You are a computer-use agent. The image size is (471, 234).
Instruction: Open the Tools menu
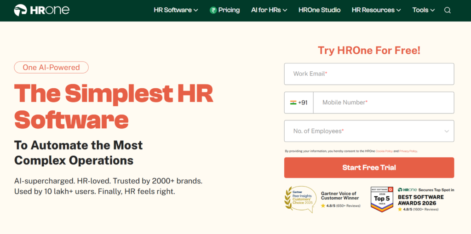(424, 10)
